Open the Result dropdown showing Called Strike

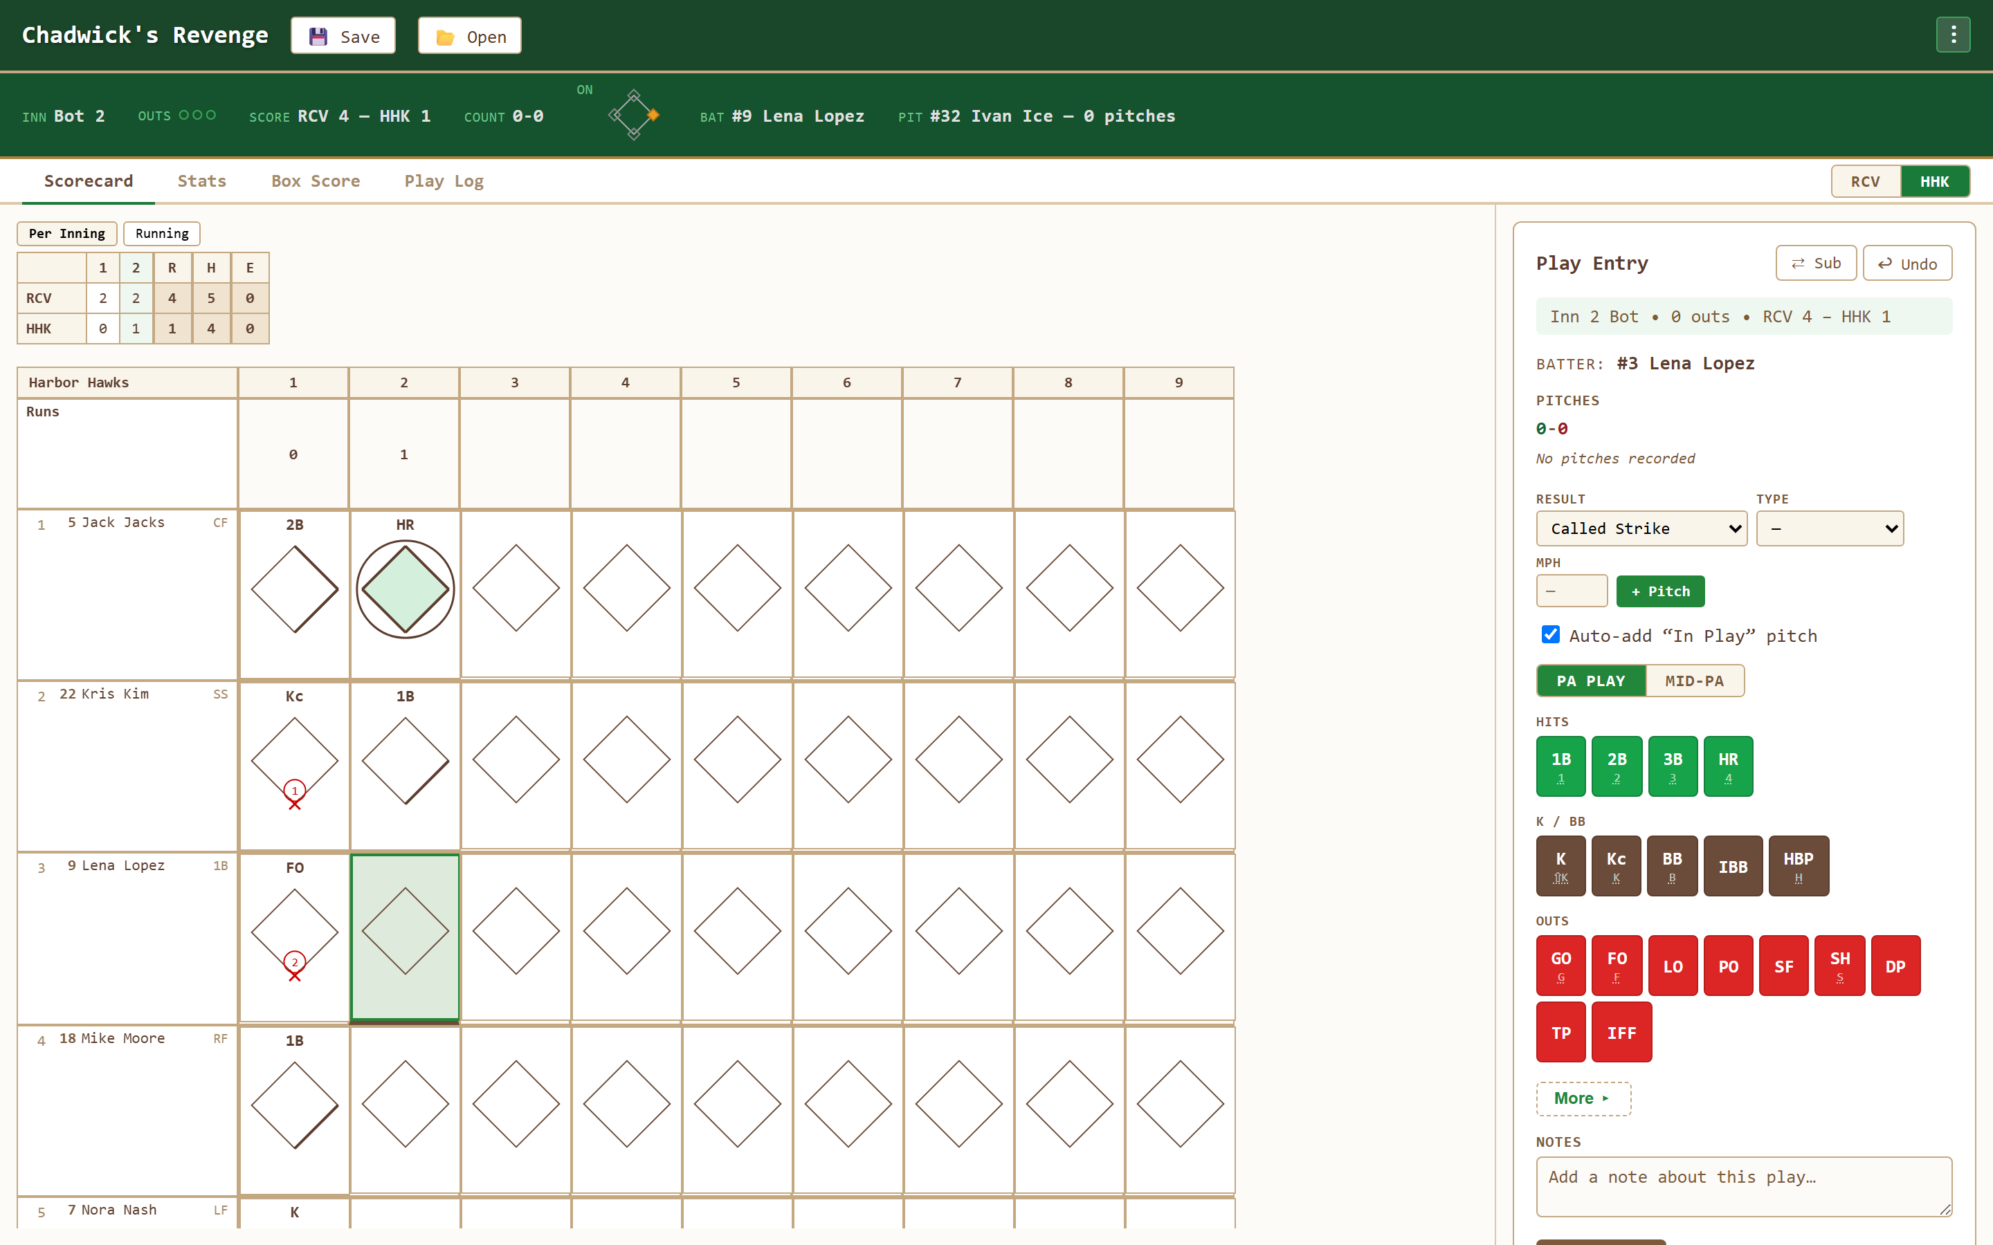click(1641, 528)
